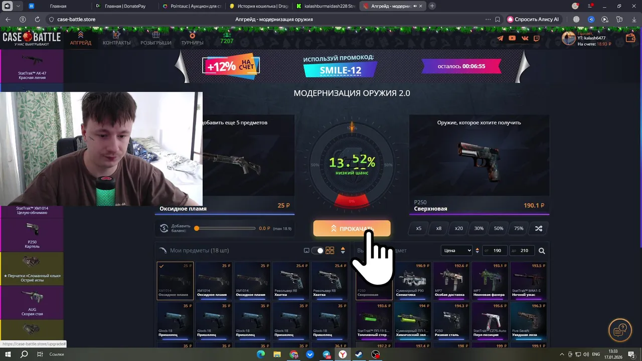Toggle my items view mode switch

click(317, 250)
